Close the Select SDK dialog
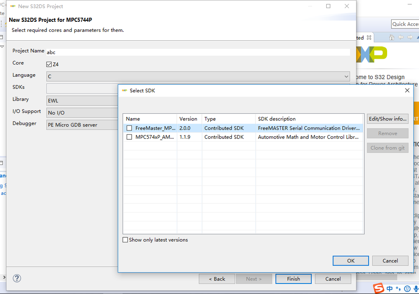Image resolution: width=419 pixels, height=294 pixels. 407,90
